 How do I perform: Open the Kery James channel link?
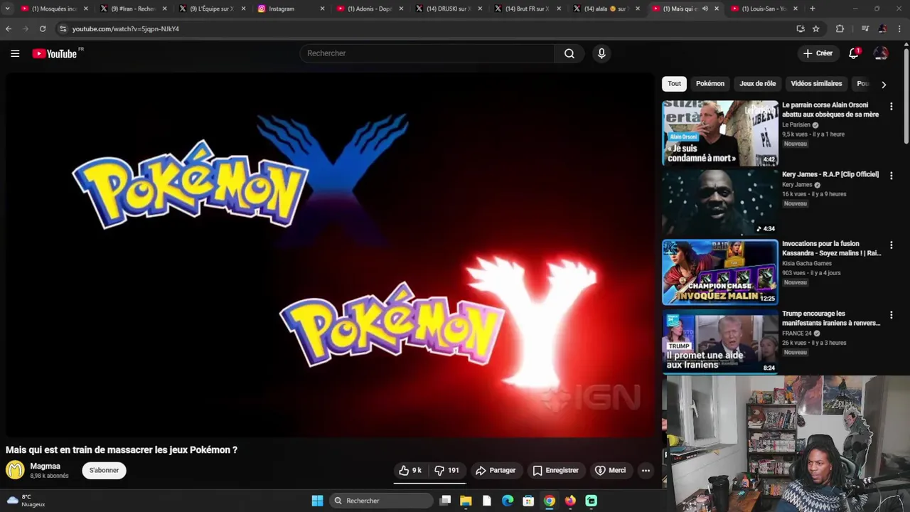[796, 185]
